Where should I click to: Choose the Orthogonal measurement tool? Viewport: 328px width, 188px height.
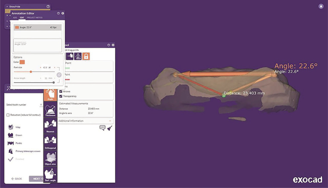click(50, 142)
